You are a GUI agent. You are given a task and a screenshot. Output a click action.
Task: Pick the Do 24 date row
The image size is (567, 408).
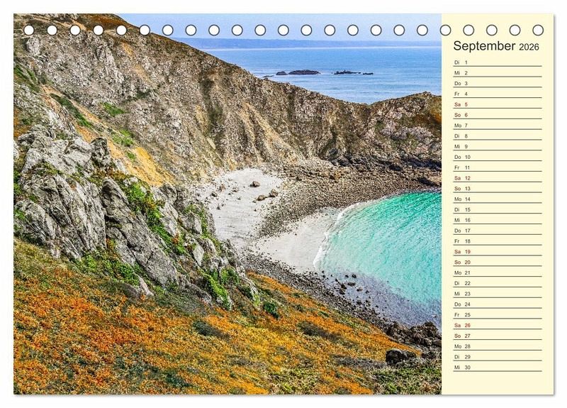497,304
